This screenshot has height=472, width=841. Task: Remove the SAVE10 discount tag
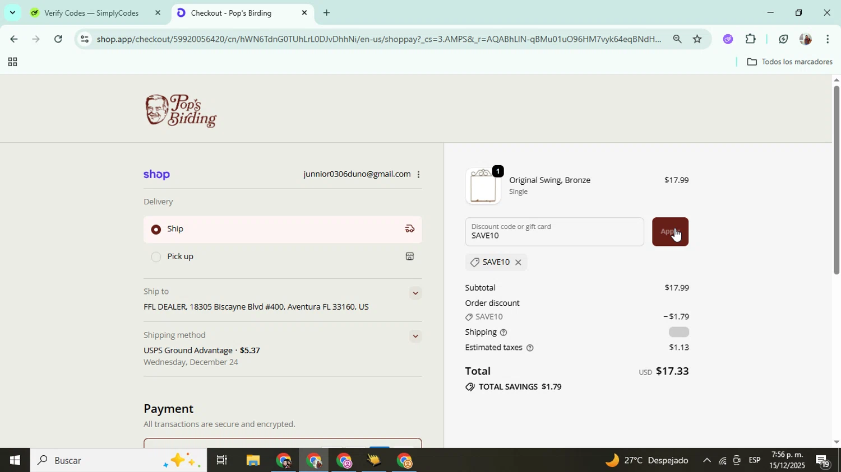[x=518, y=262]
